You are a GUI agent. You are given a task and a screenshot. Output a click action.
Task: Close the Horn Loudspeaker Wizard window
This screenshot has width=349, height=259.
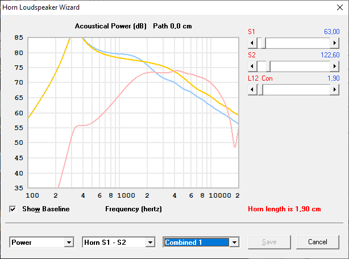coord(340,7)
